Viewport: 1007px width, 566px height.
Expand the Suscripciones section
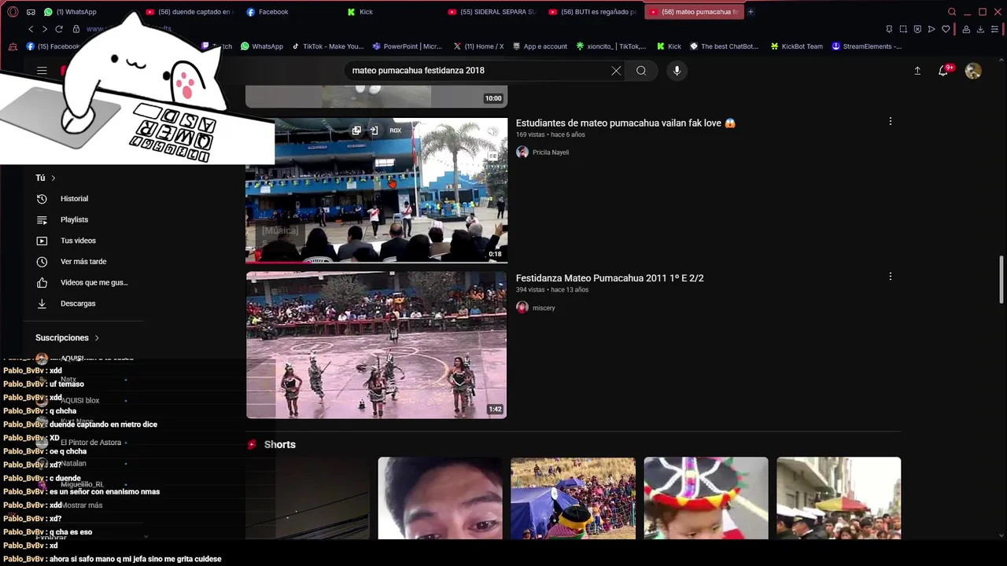pos(68,338)
